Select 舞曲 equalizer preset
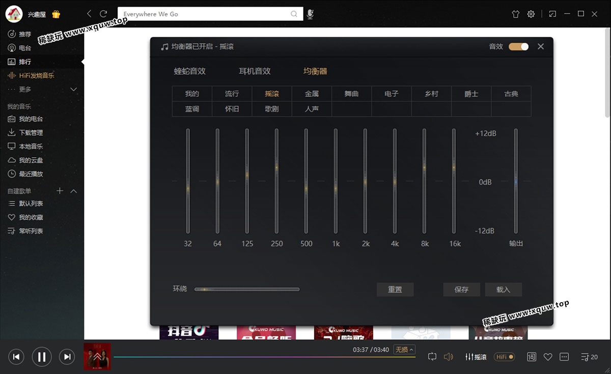Image resolution: width=611 pixels, height=374 pixels. (351, 94)
